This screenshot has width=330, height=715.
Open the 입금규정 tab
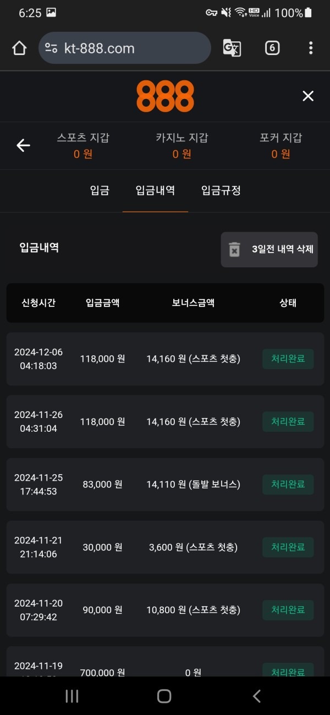point(219,191)
